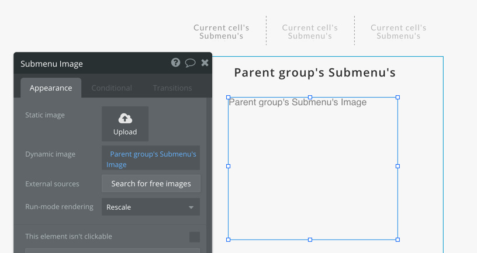Open the comment speech bubble icon
Screen dimensions: 477x253
190,63
